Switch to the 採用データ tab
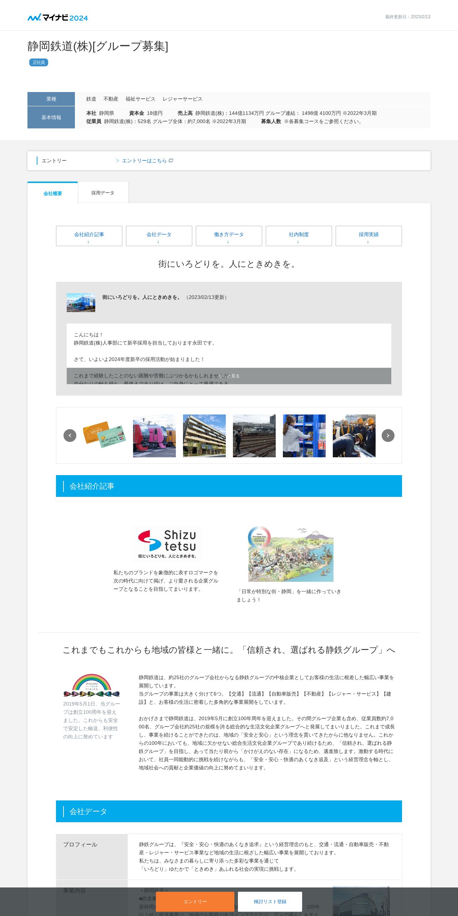 tap(103, 193)
